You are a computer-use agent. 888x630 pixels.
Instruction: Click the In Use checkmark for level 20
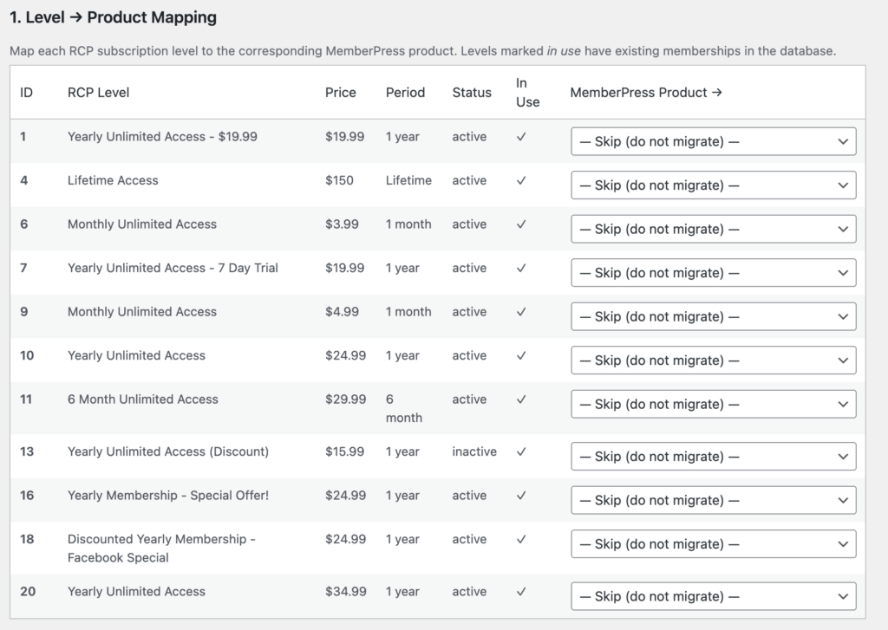click(521, 591)
